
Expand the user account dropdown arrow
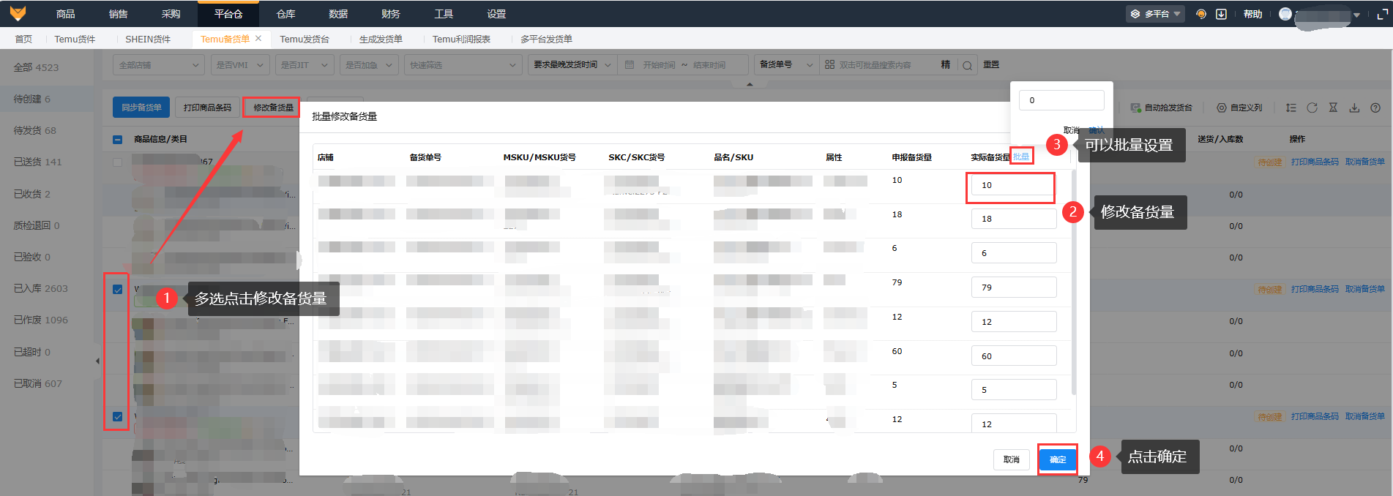[1356, 15]
